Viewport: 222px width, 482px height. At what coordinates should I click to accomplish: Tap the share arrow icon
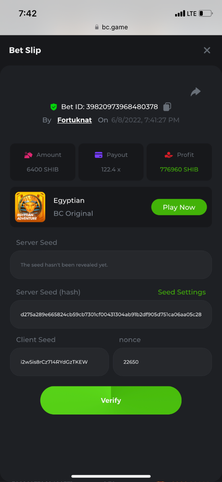[195, 92]
